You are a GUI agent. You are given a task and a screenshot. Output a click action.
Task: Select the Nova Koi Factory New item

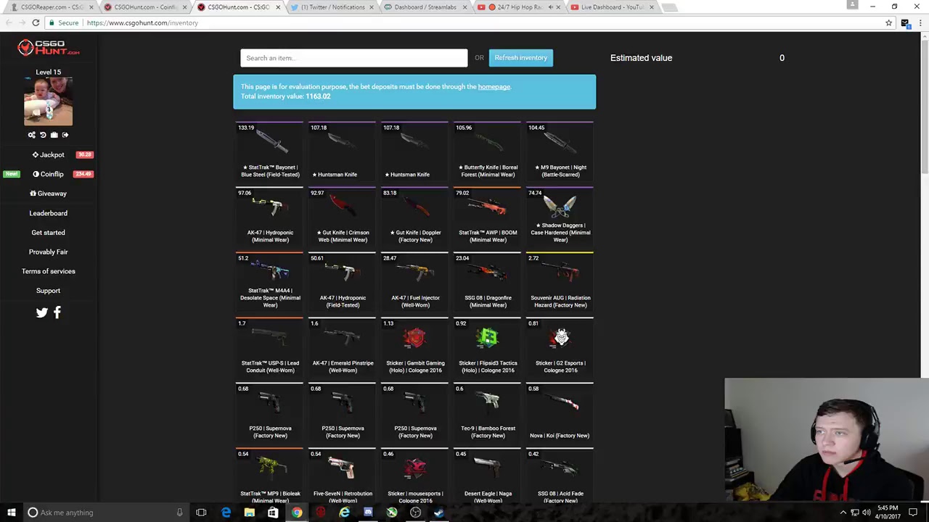[560, 412]
